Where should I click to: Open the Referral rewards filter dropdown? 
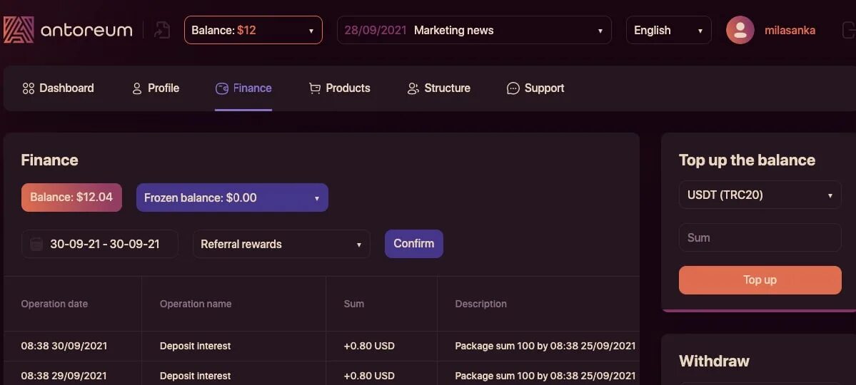pyautogui.click(x=281, y=244)
